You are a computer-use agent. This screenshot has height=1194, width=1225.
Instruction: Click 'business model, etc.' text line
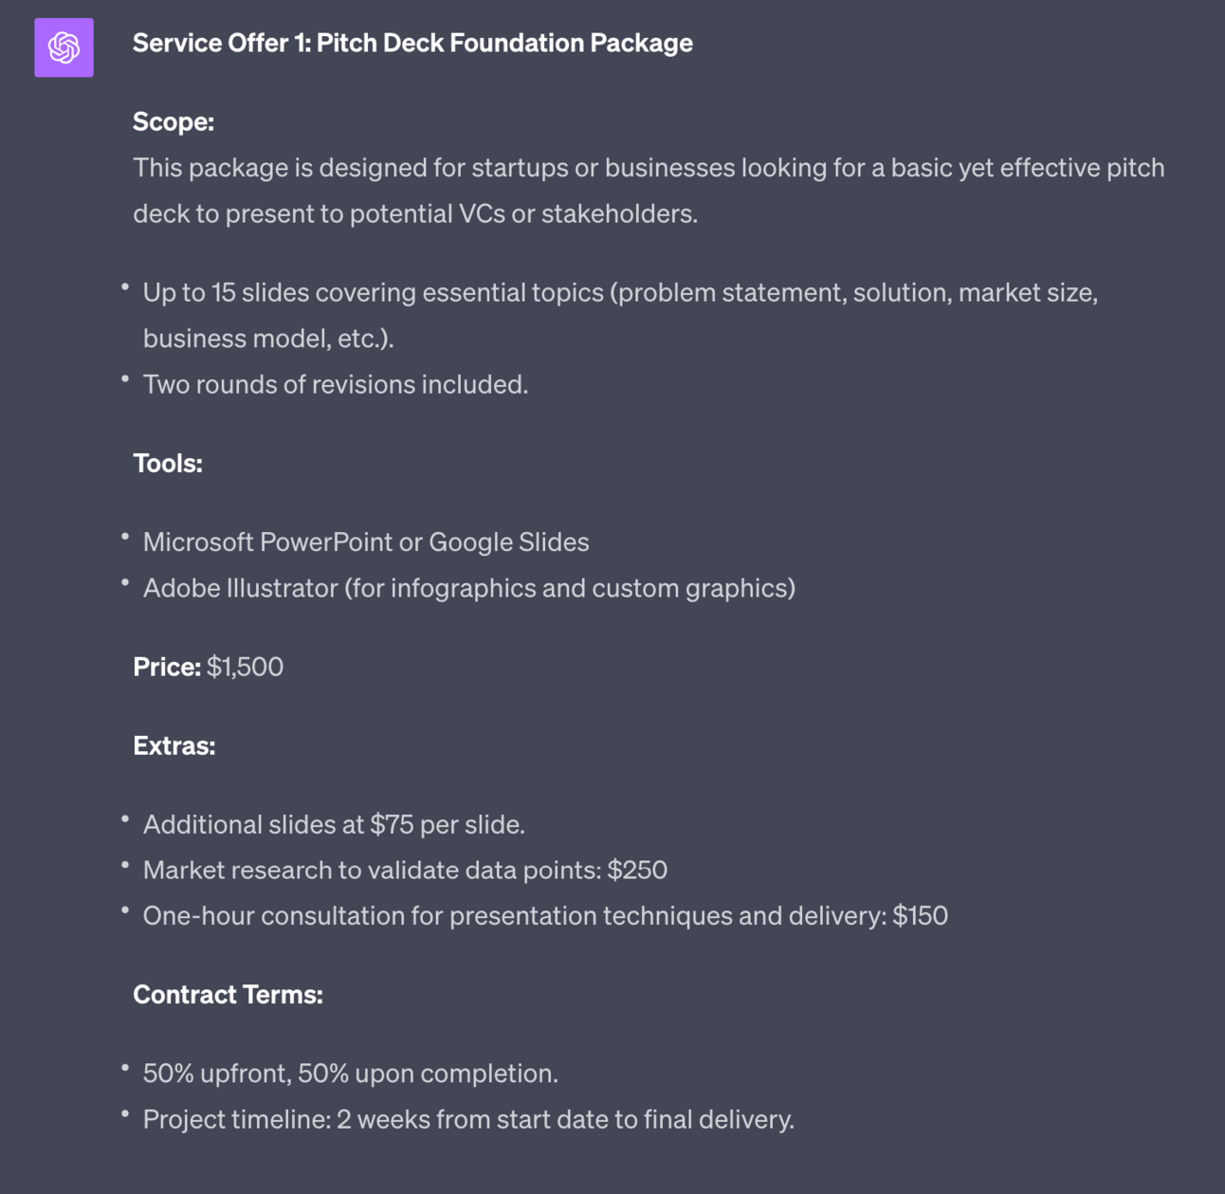[x=268, y=339]
